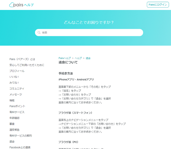Open the 有料サービス sidebar link
Screen dimensions: 171x149
click(x=17, y=112)
